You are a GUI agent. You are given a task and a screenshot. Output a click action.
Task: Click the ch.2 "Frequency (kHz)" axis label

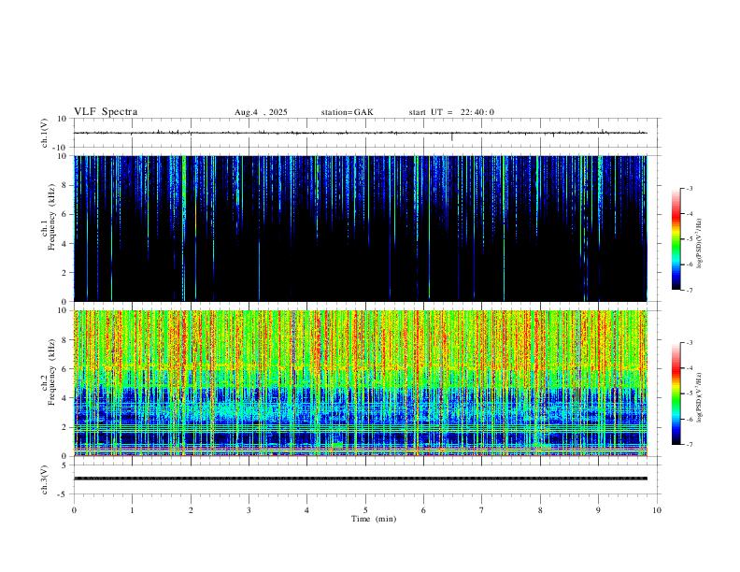pos(51,371)
